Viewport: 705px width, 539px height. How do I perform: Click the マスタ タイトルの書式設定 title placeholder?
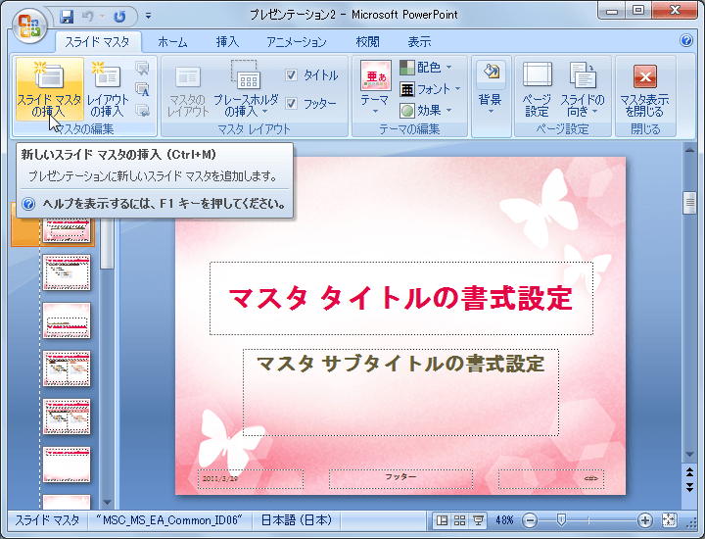(401, 298)
